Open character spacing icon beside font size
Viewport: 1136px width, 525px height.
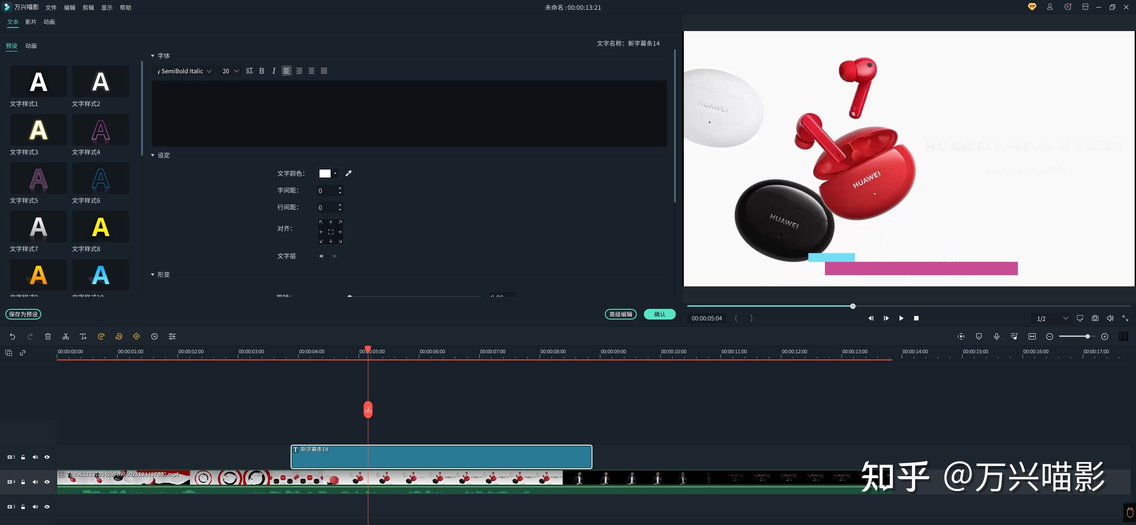click(249, 71)
